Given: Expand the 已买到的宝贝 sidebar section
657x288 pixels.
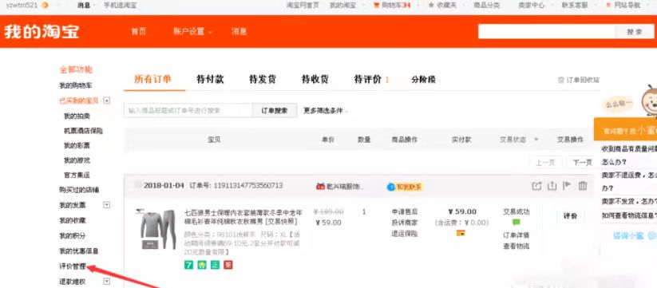Looking at the screenshot, I should click(x=106, y=101).
